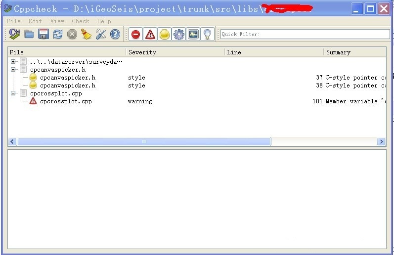394x255 pixels.
Task: Save results with the floppy disk icon
Action: [x=44, y=34]
